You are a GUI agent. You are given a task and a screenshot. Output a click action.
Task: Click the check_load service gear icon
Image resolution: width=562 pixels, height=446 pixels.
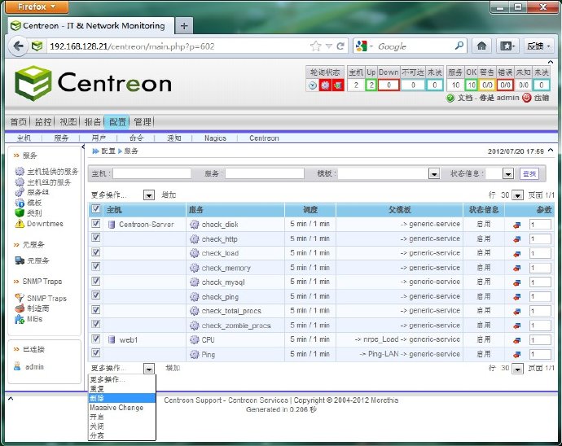(195, 253)
